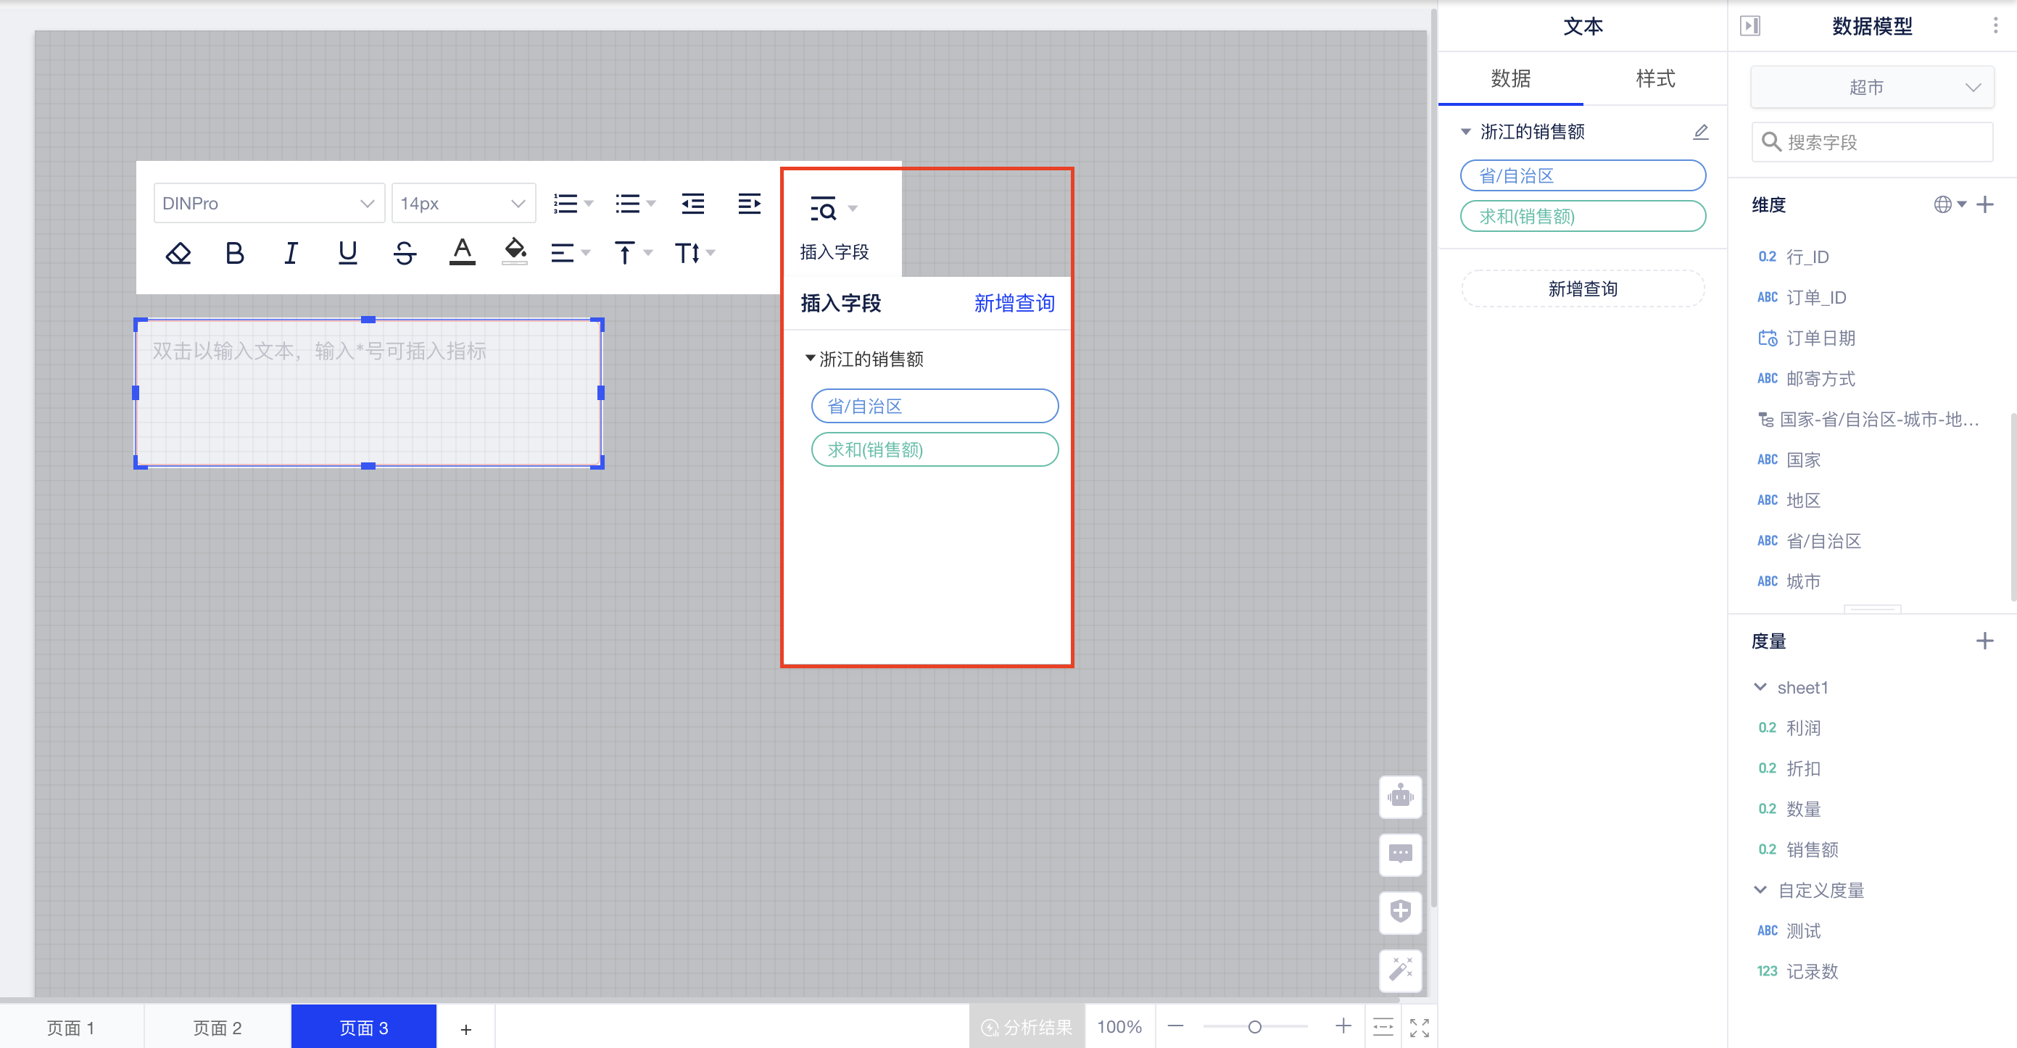Click the 新增查询 link in the field popup
The image size is (2017, 1048).
1014,303
